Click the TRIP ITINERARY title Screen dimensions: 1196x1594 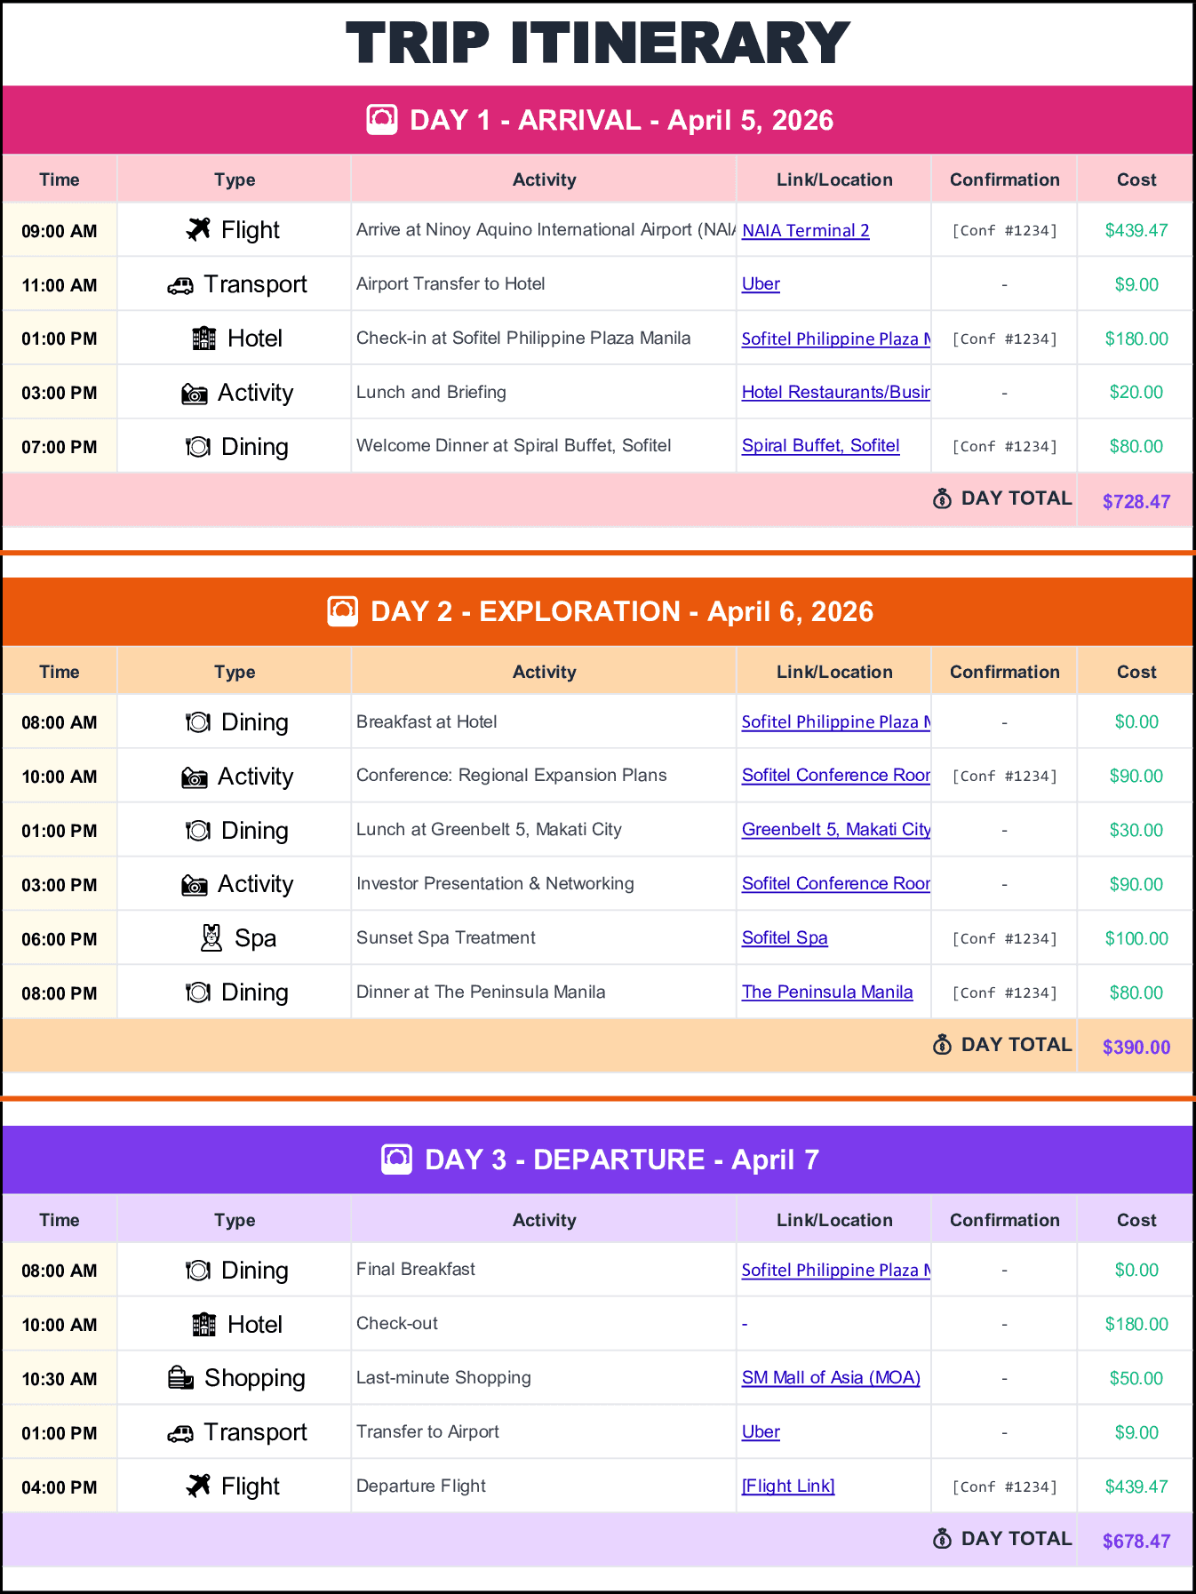598,43
